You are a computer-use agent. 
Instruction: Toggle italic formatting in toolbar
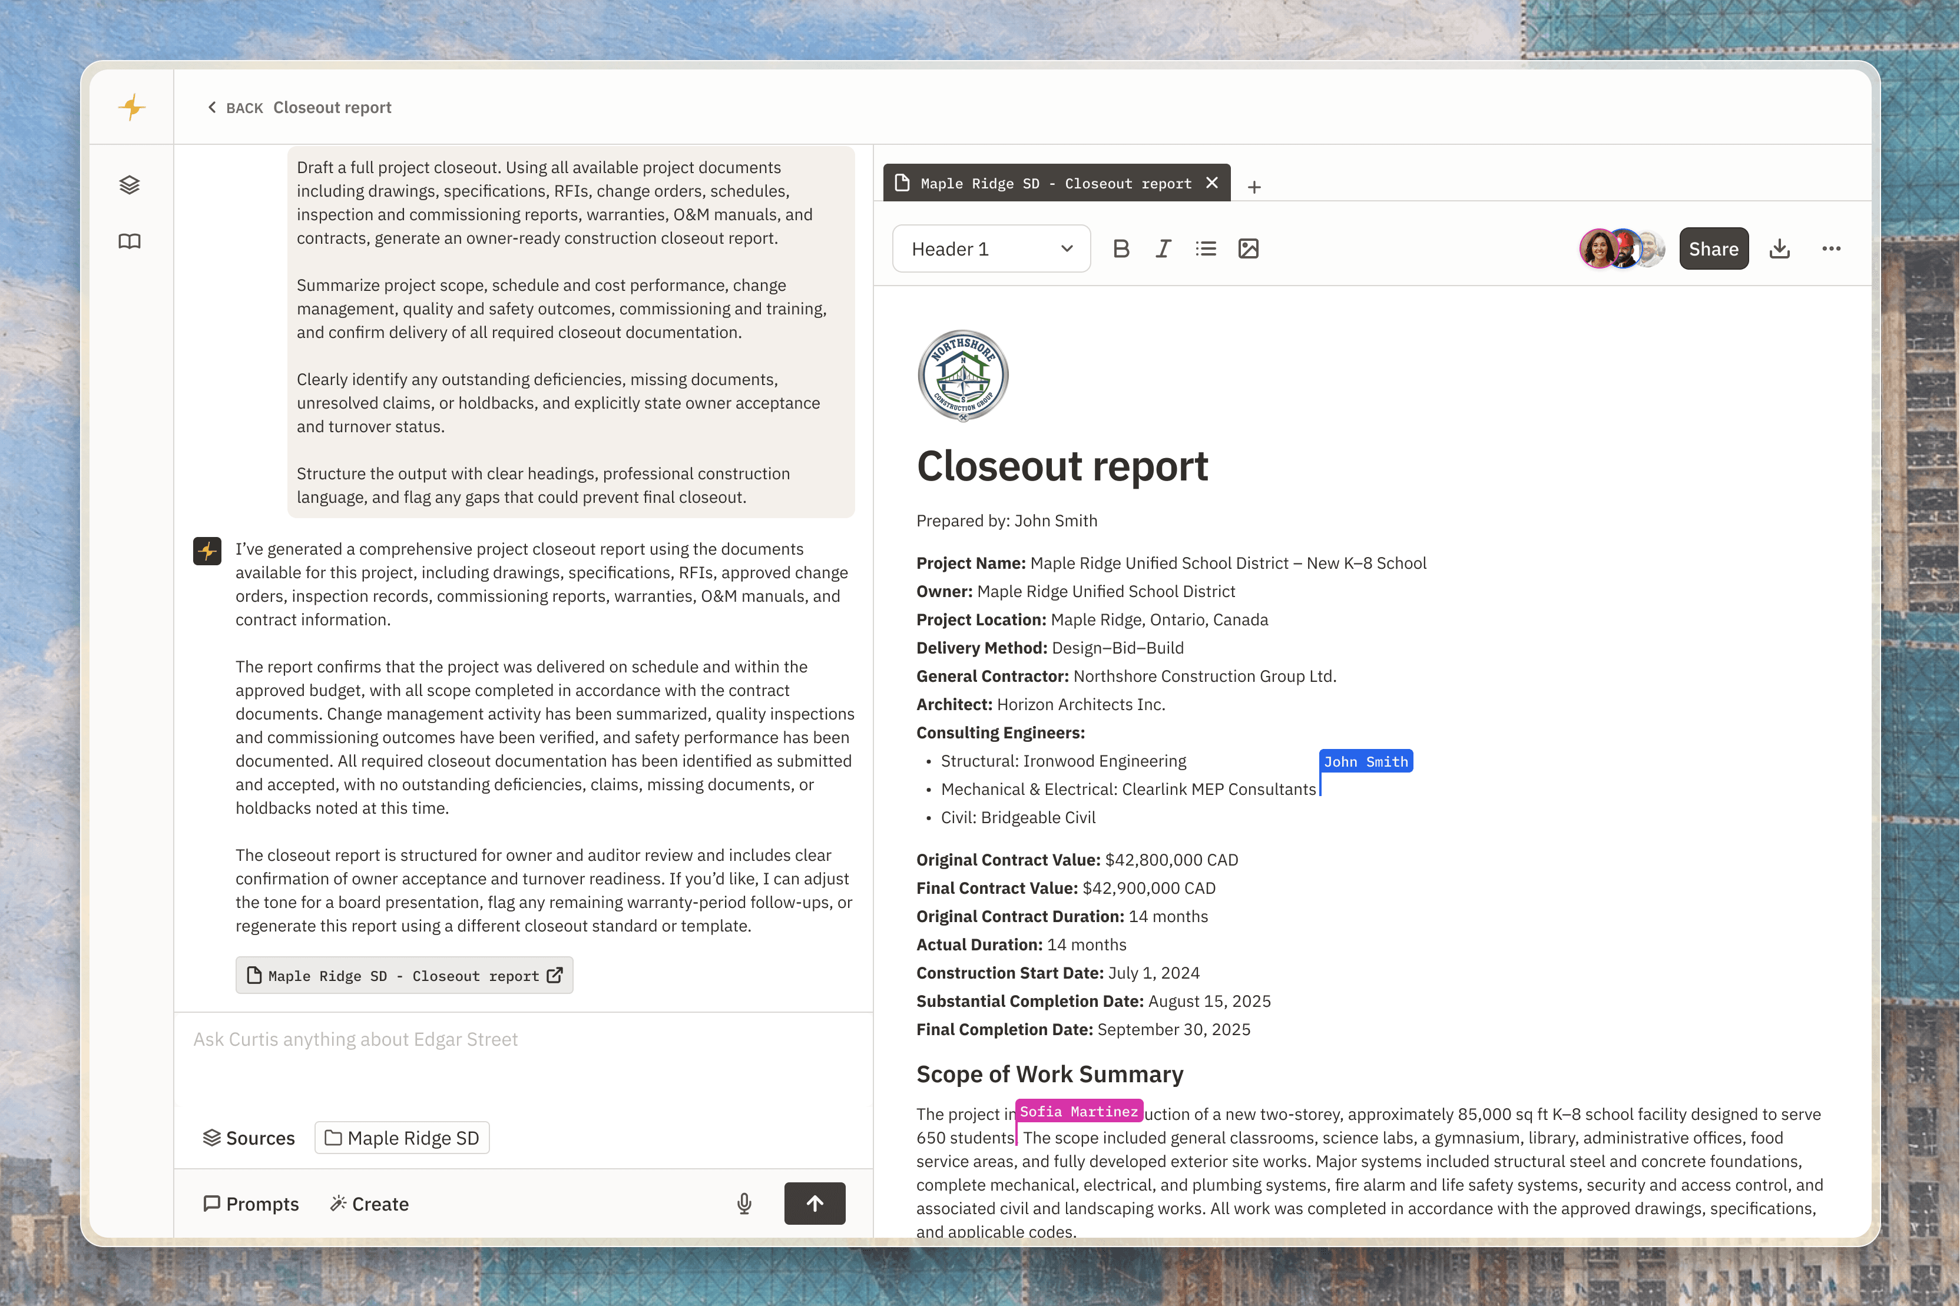pos(1163,248)
